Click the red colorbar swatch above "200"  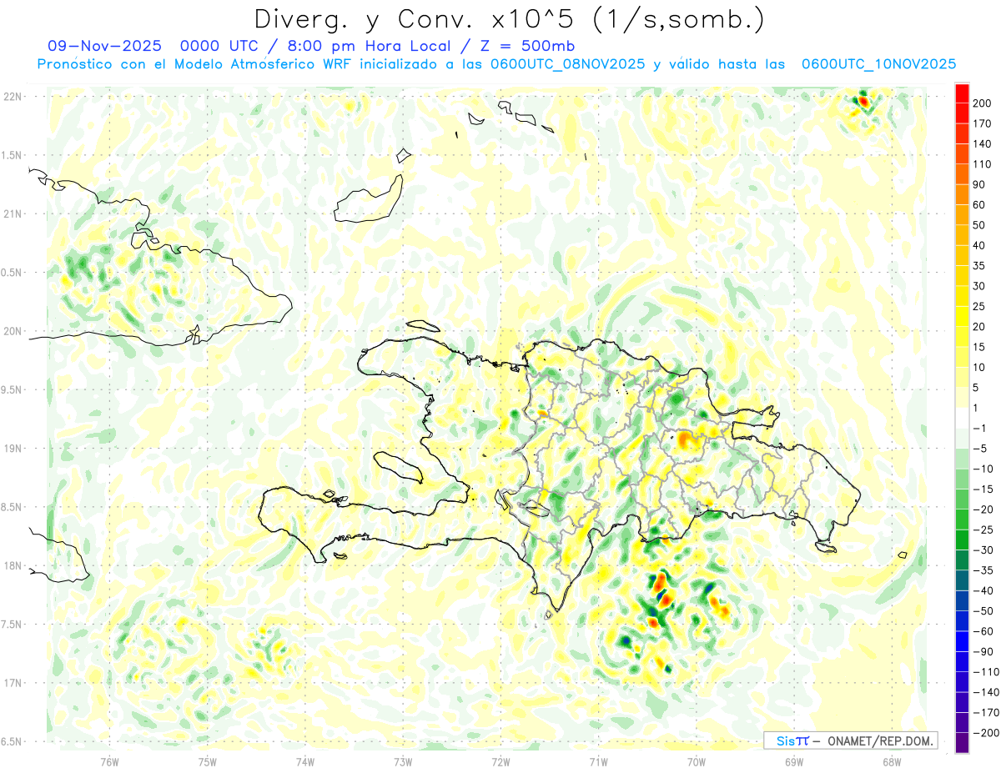tap(962, 93)
